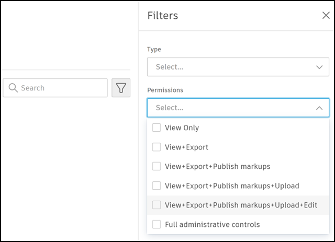Click the Permissions field label
The height and width of the screenshot is (242, 335).
pos(165,90)
